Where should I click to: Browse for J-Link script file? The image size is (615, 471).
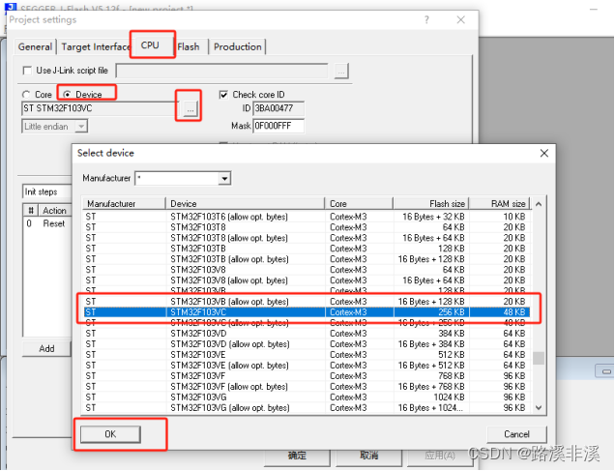click(x=341, y=72)
